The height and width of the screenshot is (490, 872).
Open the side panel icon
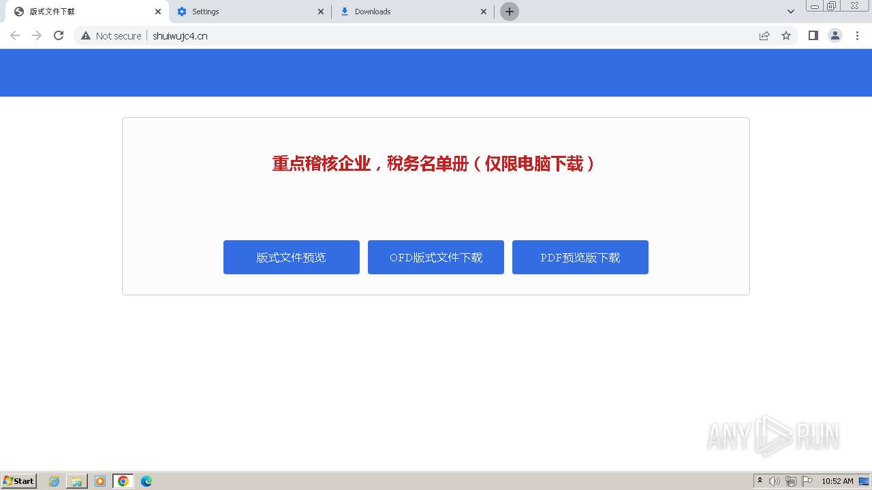click(813, 35)
